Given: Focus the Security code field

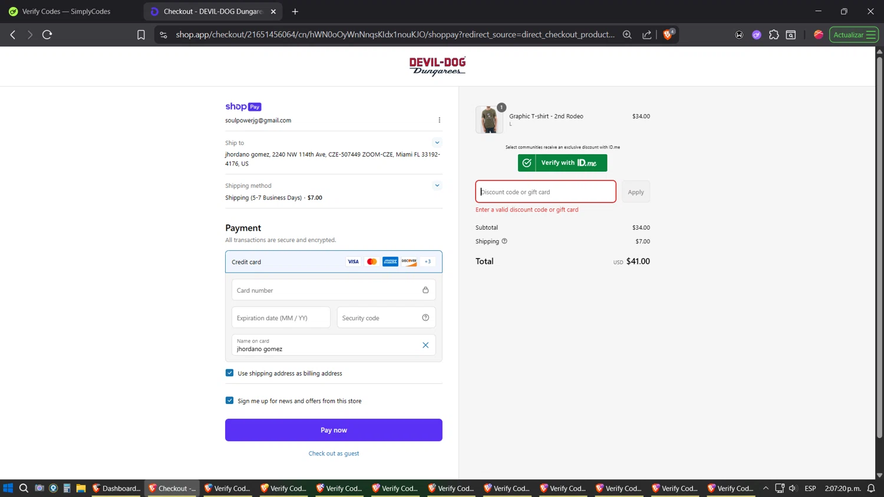Looking at the screenshot, I should 386,317.
